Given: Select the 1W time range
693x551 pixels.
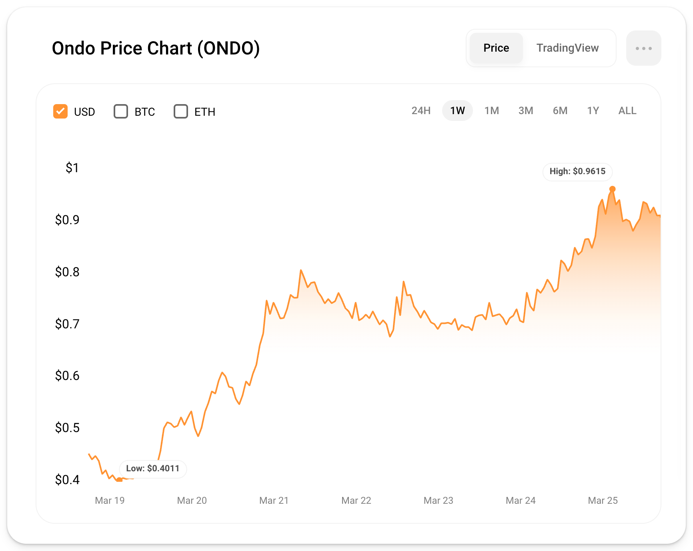Looking at the screenshot, I should click(x=457, y=111).
